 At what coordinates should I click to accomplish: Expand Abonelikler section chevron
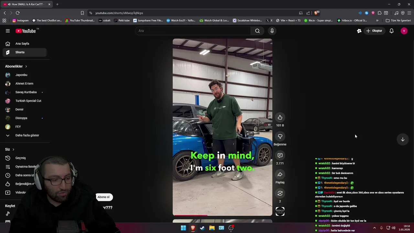coord(26,66)
